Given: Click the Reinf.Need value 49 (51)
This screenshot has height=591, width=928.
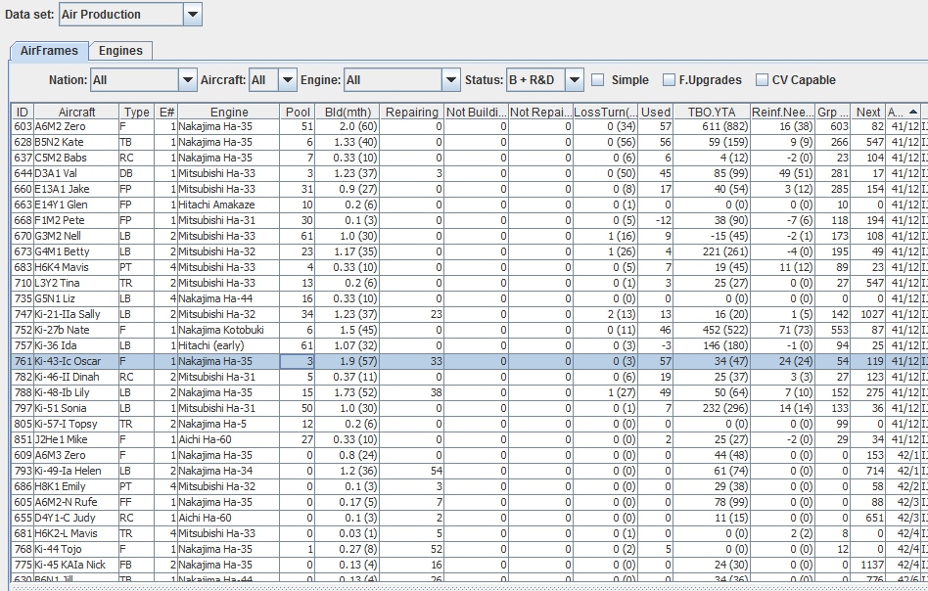Looking at the screenshot, I should tap(782, 173).
